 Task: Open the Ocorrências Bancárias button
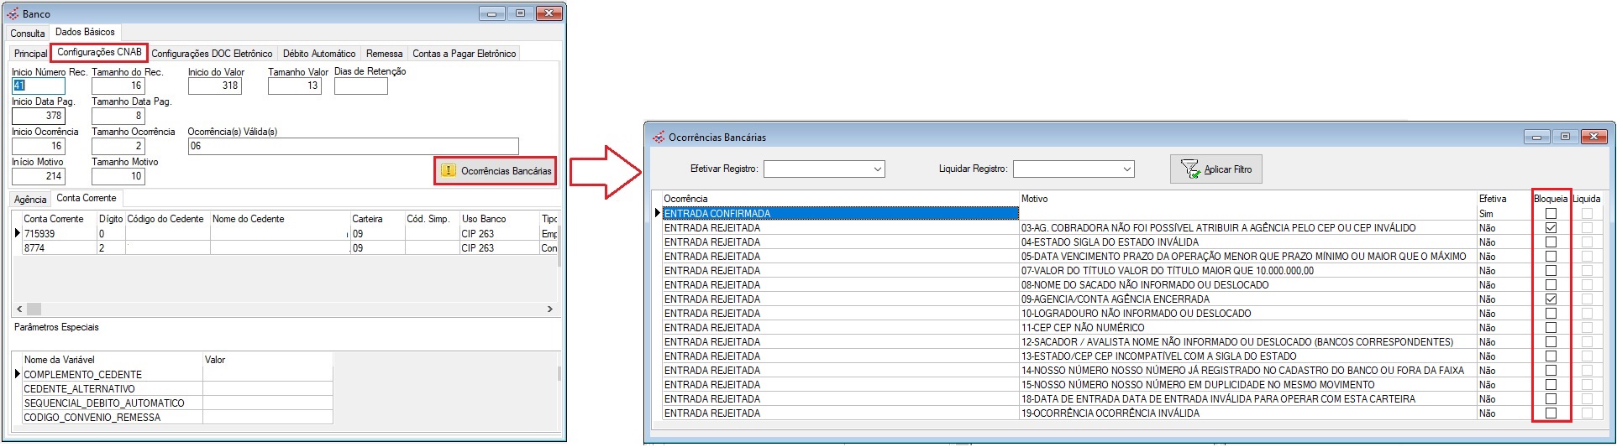point(496,171)
